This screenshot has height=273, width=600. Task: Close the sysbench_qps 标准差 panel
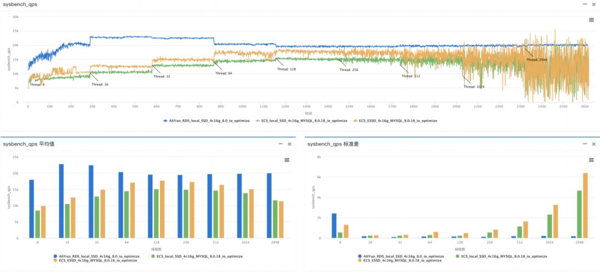pyautogui.click(x=593, y=144)
